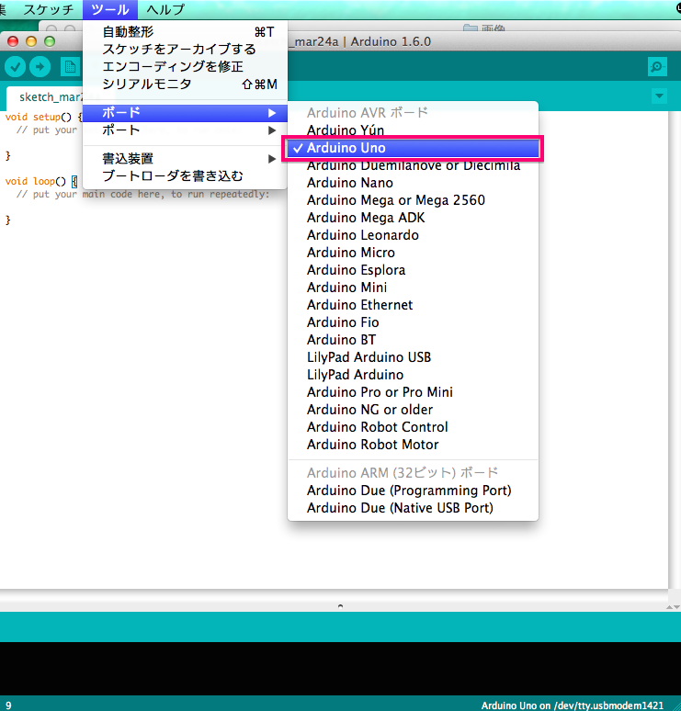This screenshot has width=681, height=711.
Task: Switch to the sketch_mar24a tab
Action: pos(45,97)
